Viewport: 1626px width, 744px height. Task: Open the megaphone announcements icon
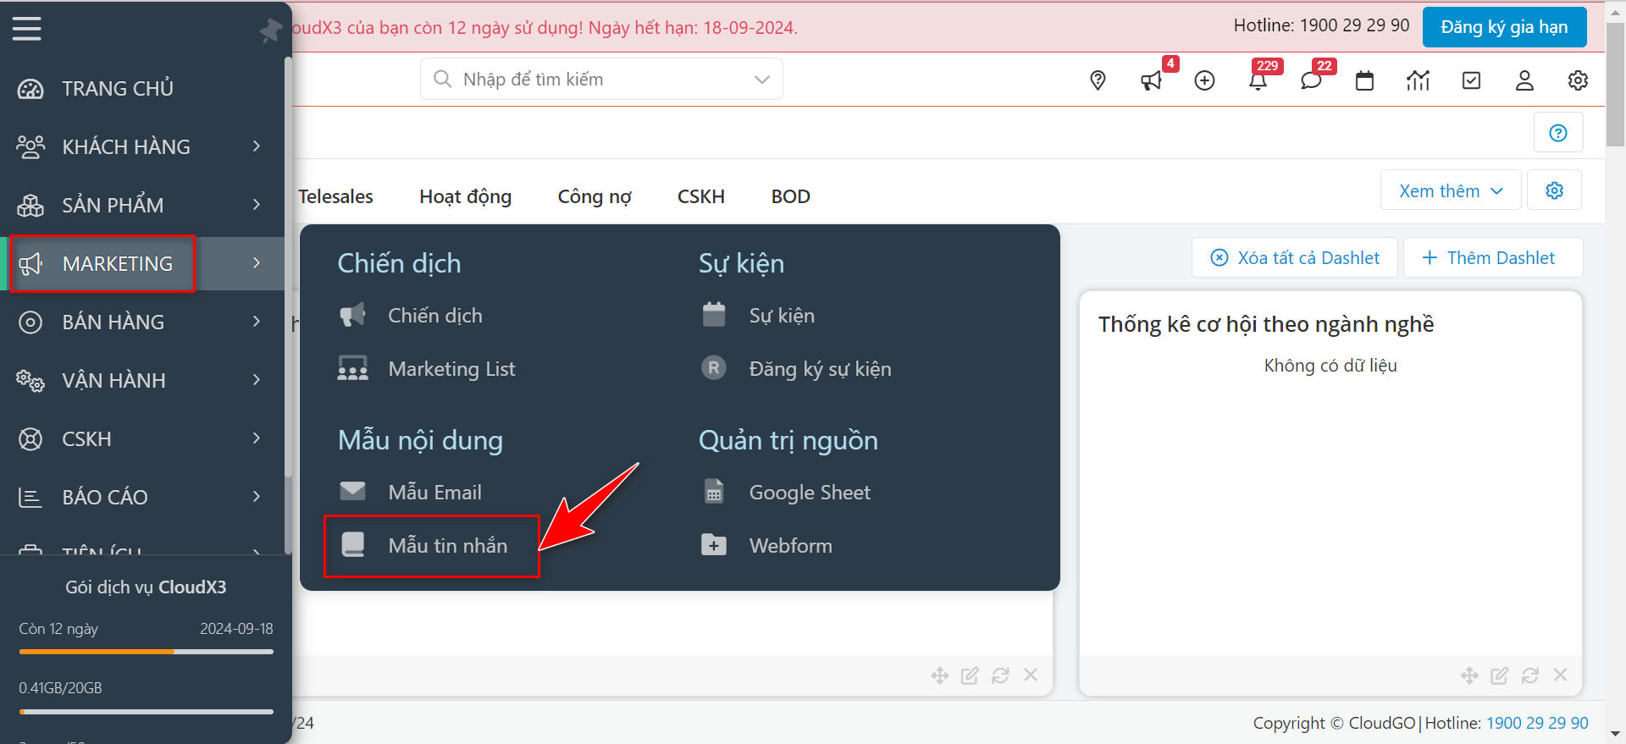point(1151,80)
